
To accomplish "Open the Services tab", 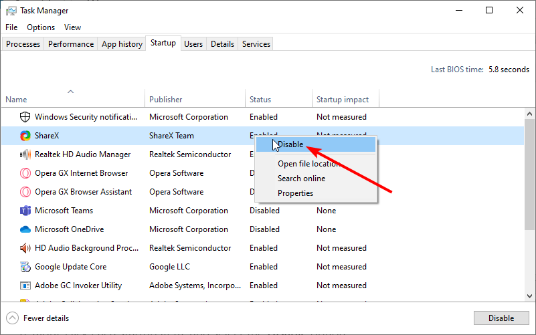I will (x=256, y=44).
